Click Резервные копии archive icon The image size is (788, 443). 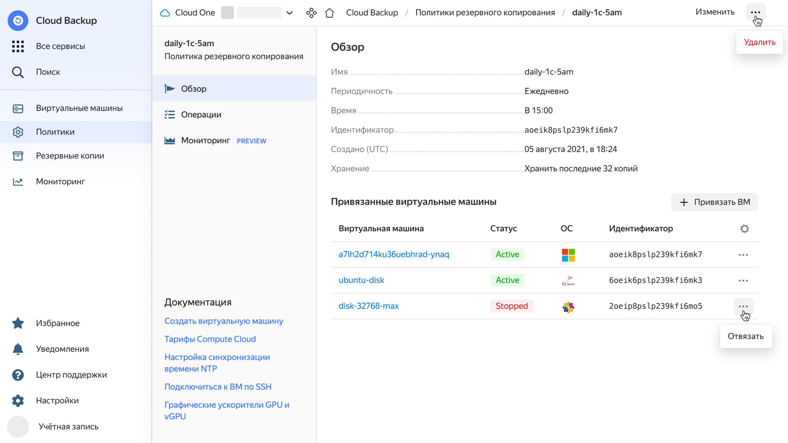[18, 156]
